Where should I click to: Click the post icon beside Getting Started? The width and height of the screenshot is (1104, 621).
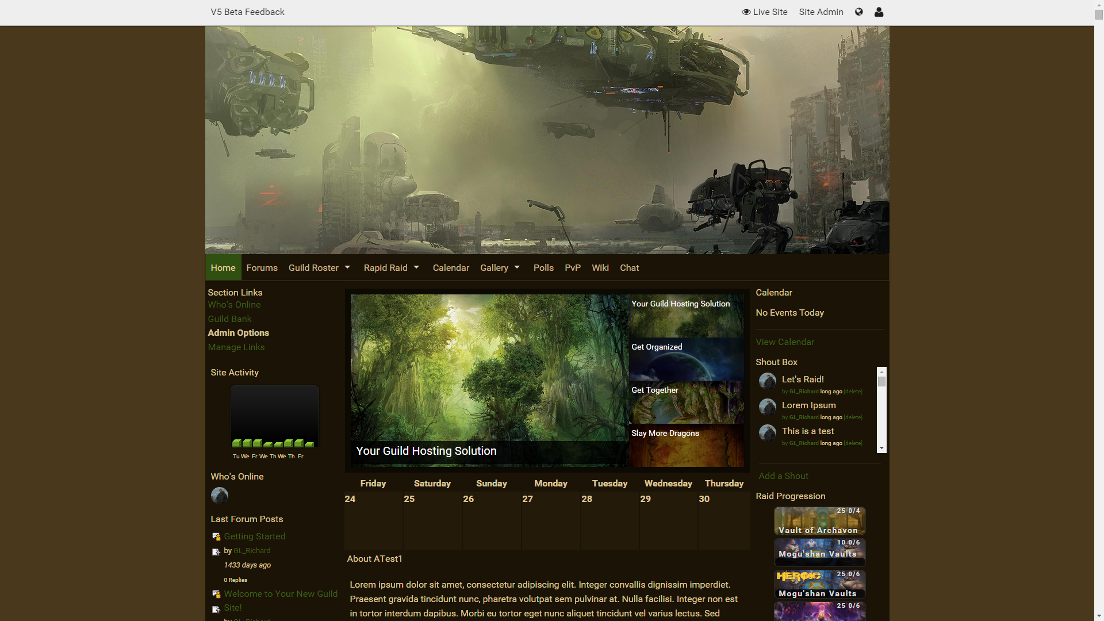point(216,536)
